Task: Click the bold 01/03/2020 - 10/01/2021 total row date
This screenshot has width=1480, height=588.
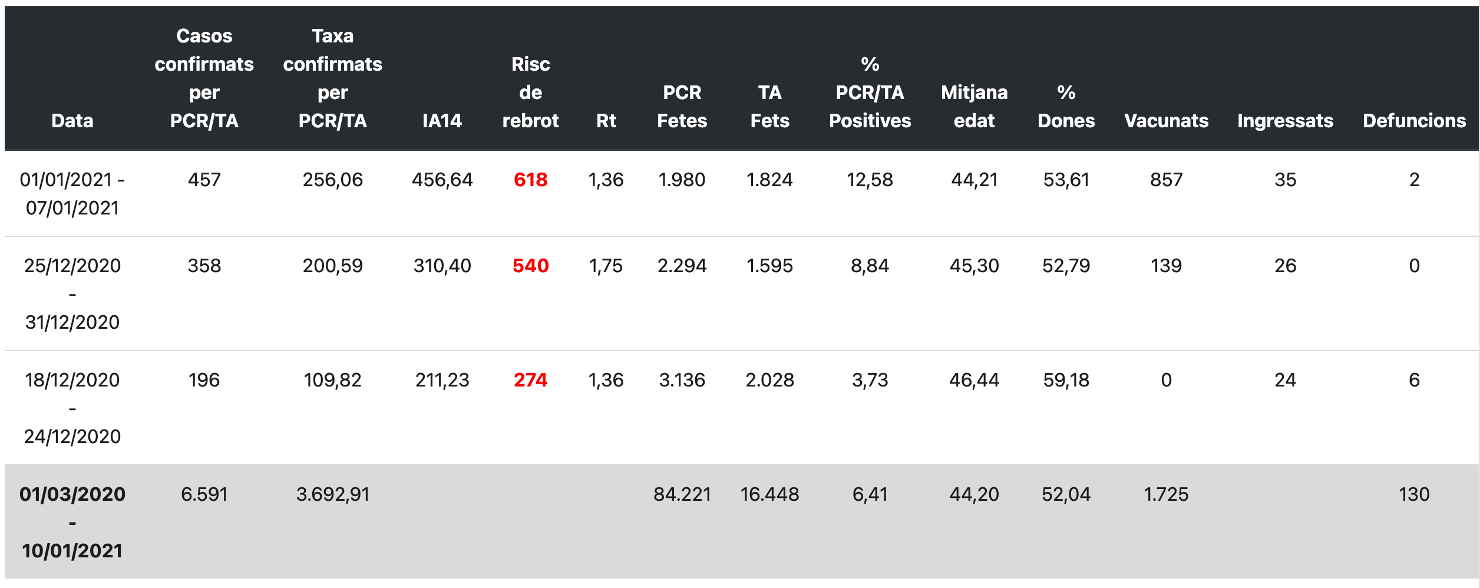Action: tap(72, 523)
